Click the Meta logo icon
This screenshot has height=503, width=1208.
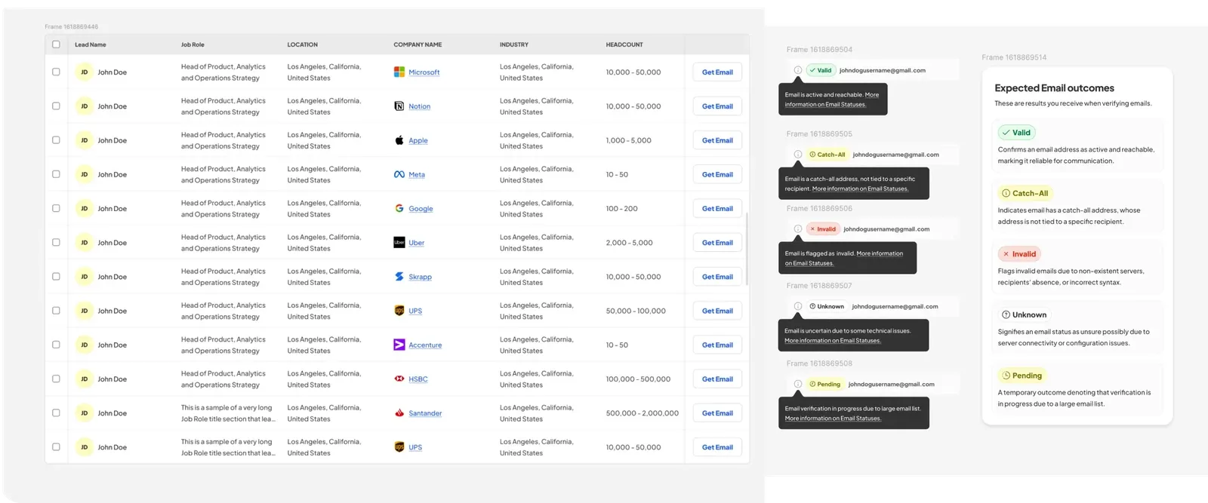[399, 174]
